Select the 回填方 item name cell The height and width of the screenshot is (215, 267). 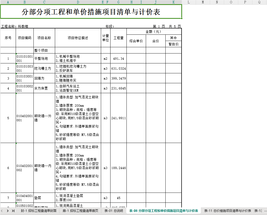[x=44, y=78]
